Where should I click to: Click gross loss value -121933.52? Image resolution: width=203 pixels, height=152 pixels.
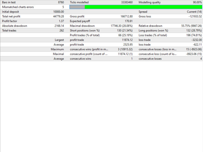[x=195, y=16]
